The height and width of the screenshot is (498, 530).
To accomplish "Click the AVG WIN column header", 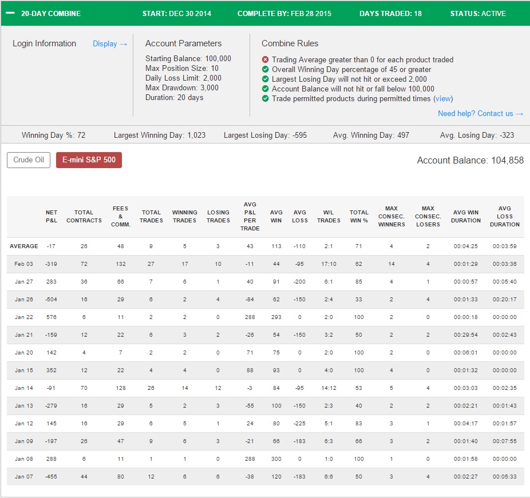I will coord(276,217).
